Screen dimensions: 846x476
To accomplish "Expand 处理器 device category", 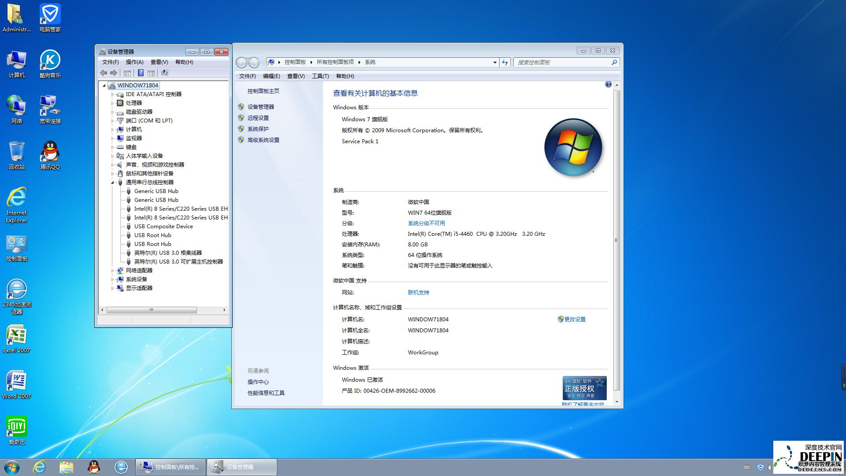I will point(113,103).
